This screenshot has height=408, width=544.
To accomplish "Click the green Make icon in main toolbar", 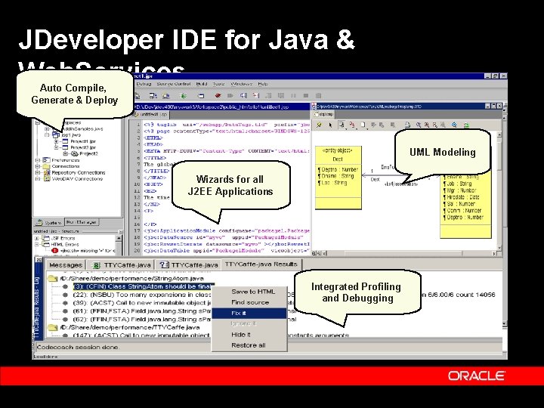I will click(x=184, y=96).
